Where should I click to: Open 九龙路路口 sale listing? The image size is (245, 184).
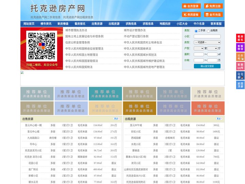click(x=33, y=138)
